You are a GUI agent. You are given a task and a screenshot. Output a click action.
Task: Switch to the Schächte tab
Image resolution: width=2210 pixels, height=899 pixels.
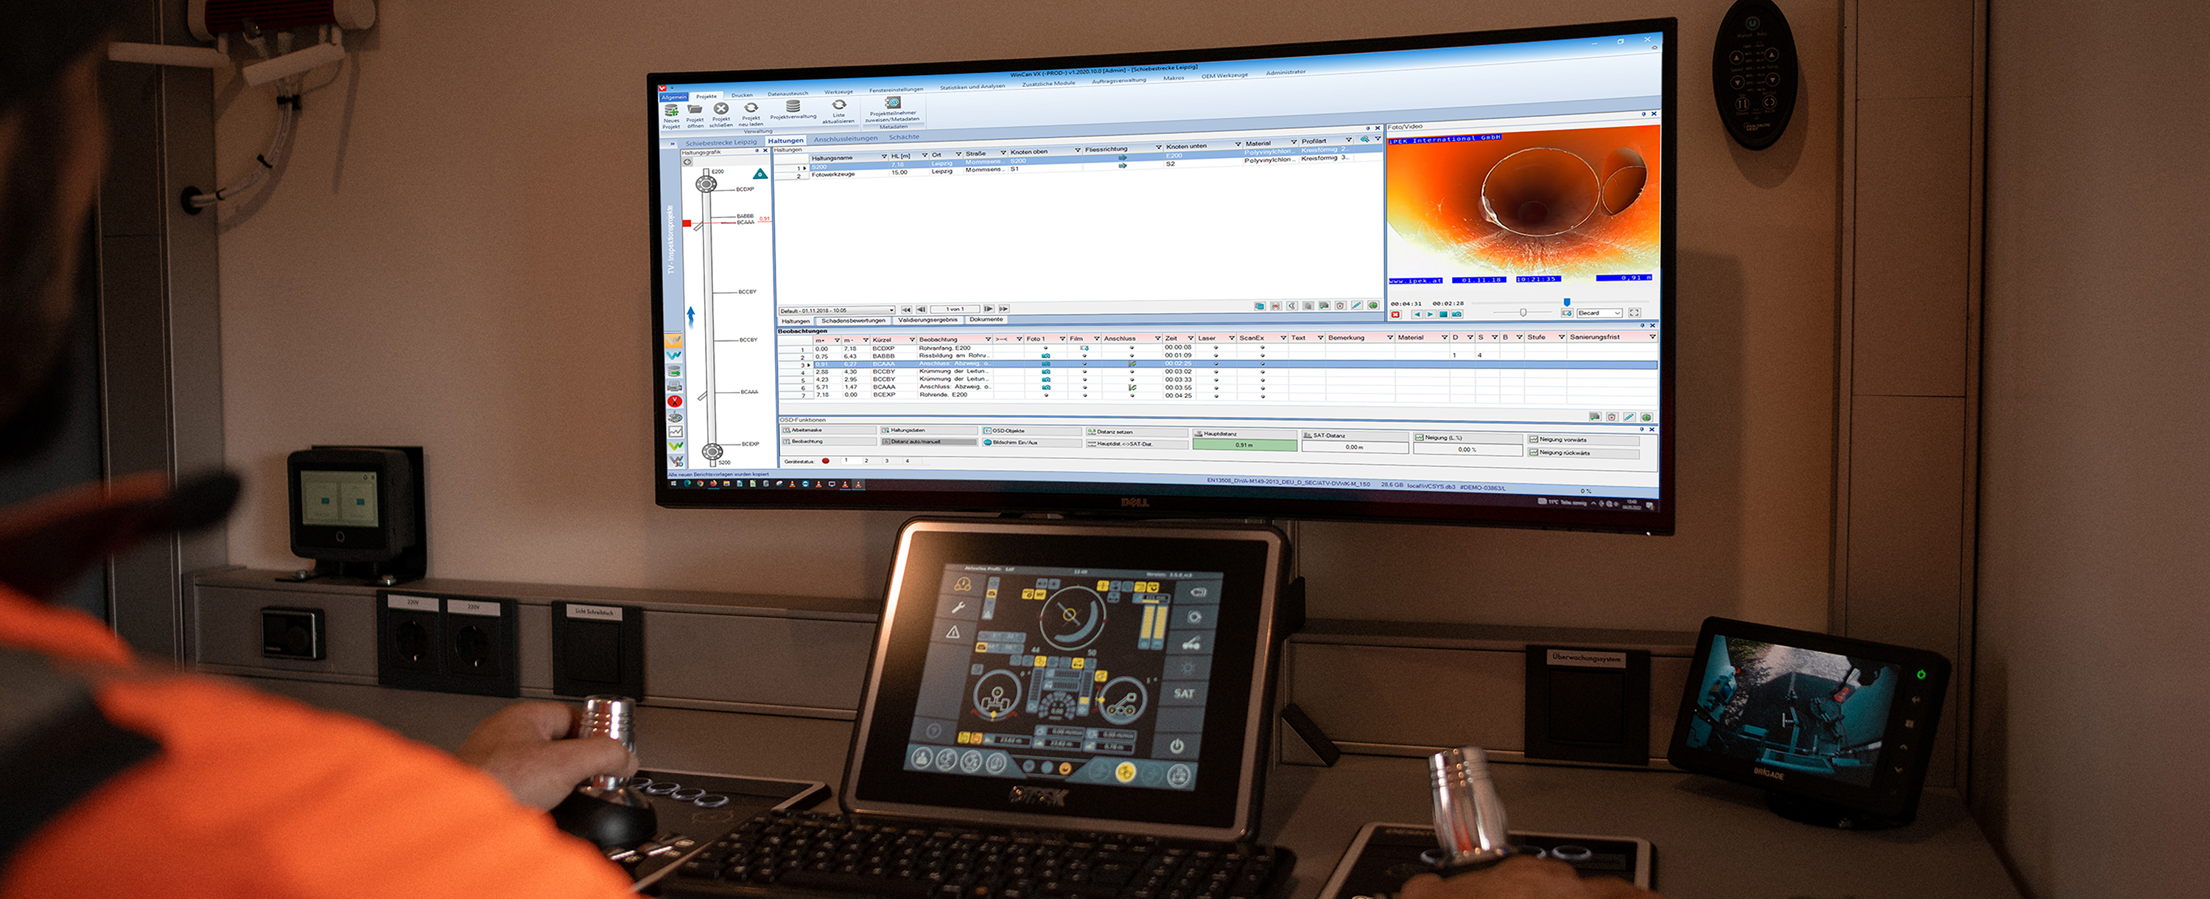tap(904, 136)
